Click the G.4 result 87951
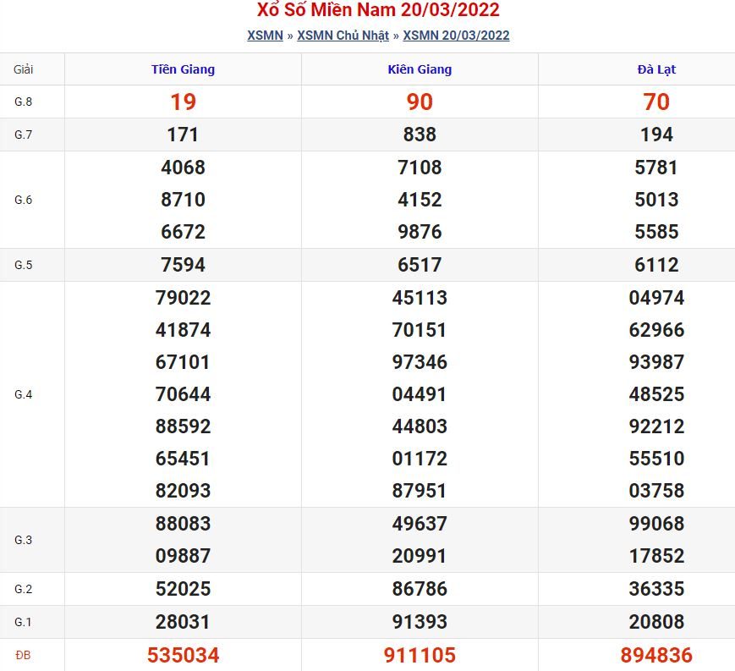 (420, 491)
